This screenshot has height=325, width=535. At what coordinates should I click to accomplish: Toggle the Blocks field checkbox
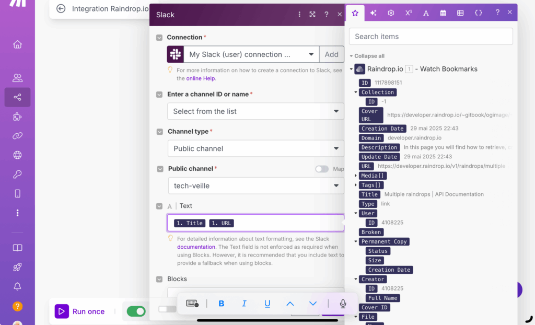tap(159, 279)
